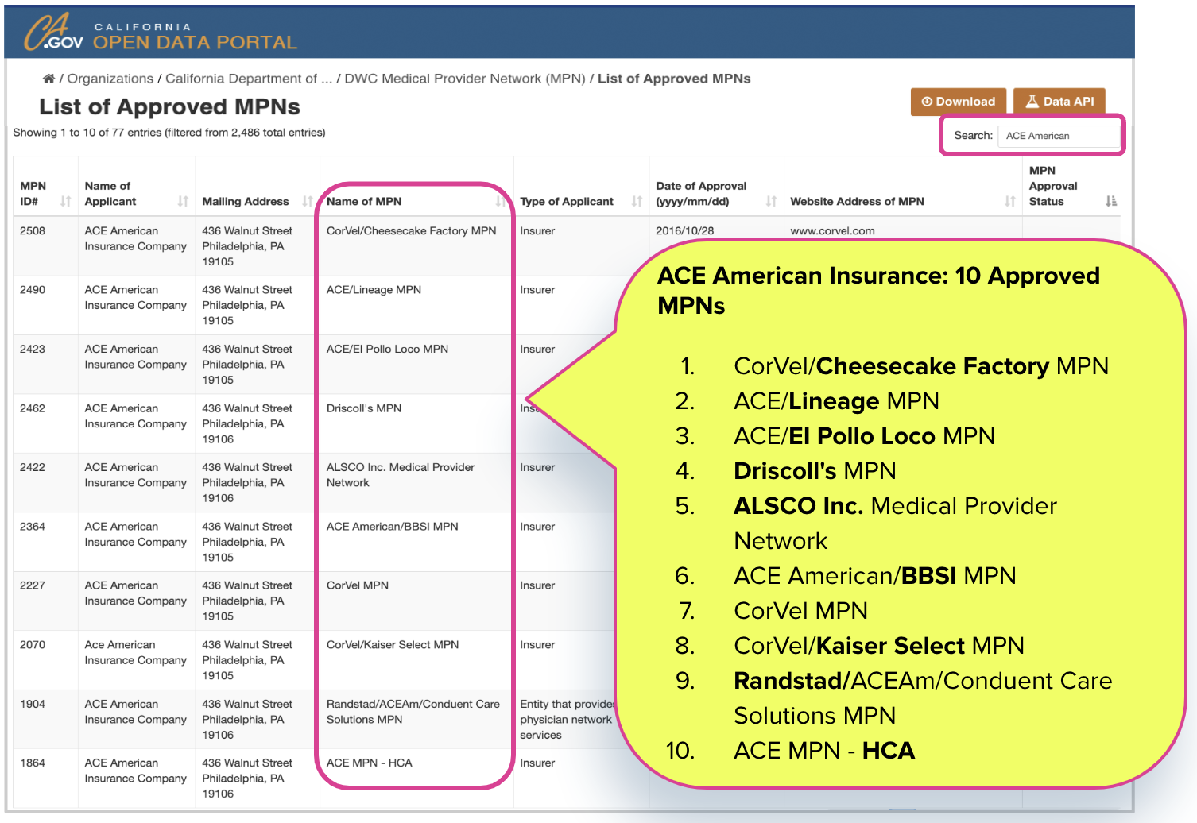
Task: Click www.corvel.com website cell
Action: [x=832, y=231]
